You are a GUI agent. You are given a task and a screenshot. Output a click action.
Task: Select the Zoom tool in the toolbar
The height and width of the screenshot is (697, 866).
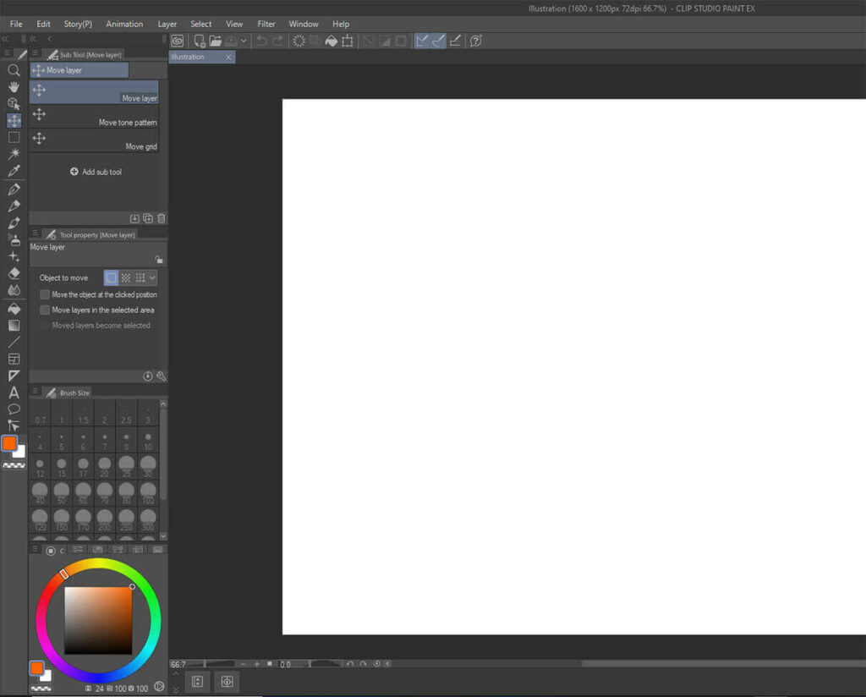(14, 70)
